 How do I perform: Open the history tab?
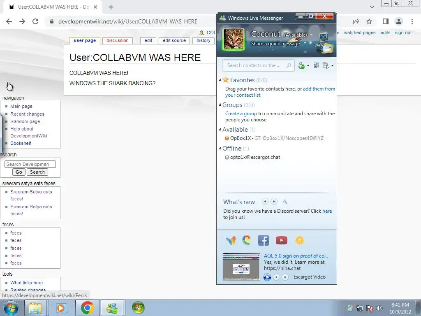(x=203, y=41)
